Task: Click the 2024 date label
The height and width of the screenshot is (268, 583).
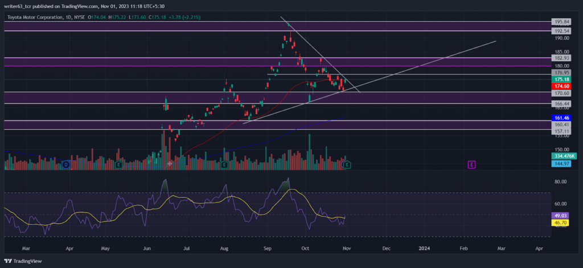Action: tap(424, 247)
